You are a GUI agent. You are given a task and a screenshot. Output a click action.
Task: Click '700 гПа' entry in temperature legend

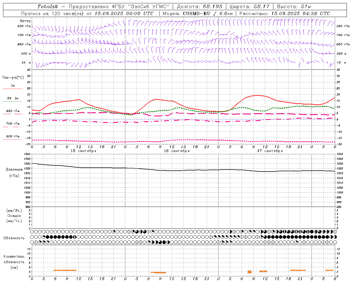pos(13,124)
